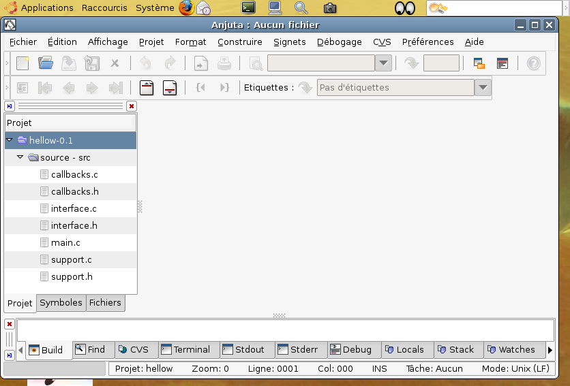Click the Print icon in toolbar
The height and width of the screenshot is (386, 570).
(224, 63)
